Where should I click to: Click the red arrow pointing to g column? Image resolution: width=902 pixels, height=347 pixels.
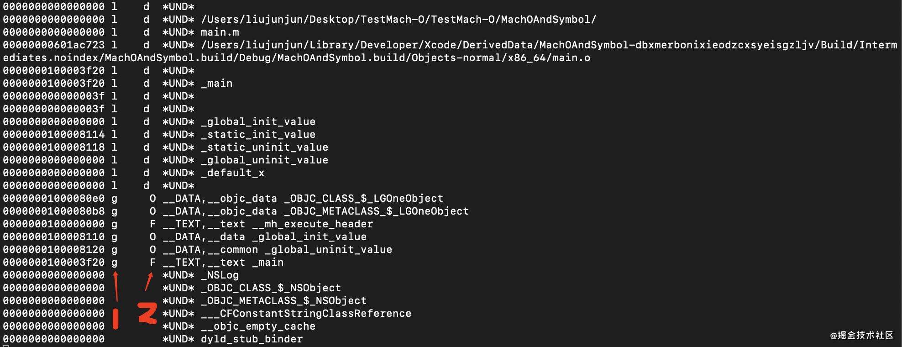[x=116, y=286]
